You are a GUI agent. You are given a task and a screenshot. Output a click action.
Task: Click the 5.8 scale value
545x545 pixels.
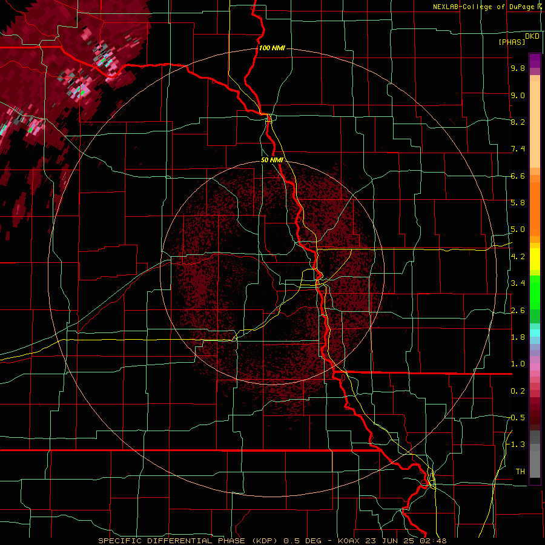tap(518, 202)
